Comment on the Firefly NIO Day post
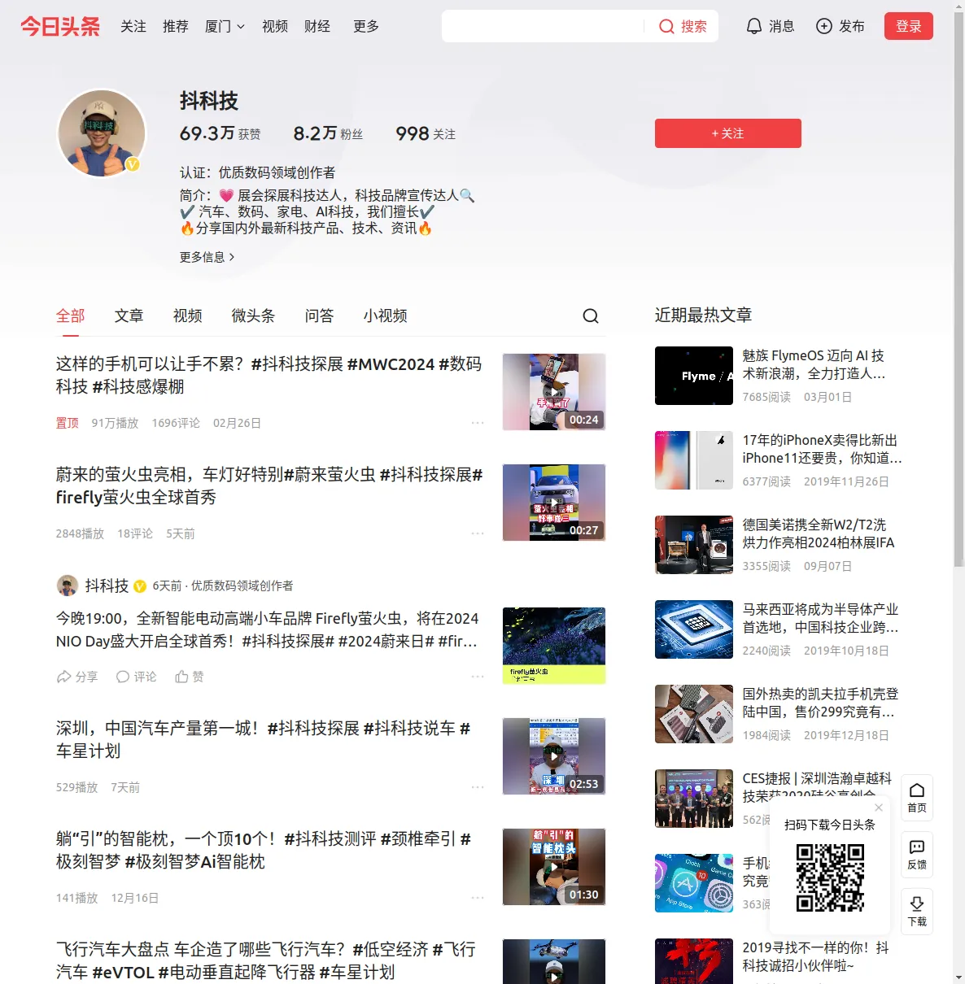This screenshot has width=965, height=984. pyautogui.click(x=136, y=677)
